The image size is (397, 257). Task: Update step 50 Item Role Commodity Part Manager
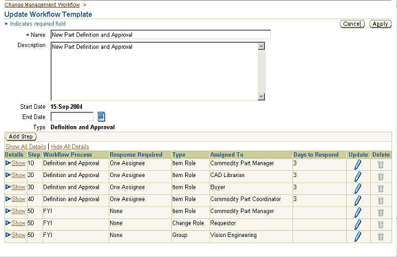(x=358, y=212)
